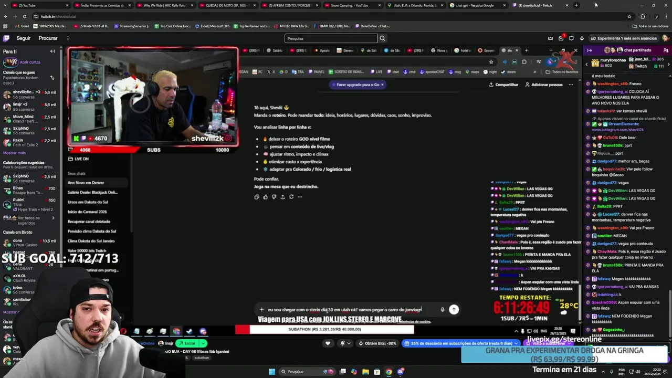672x378 pixels.
Task: Click the Obtém Bits -30% button
Action: [377, 343]
